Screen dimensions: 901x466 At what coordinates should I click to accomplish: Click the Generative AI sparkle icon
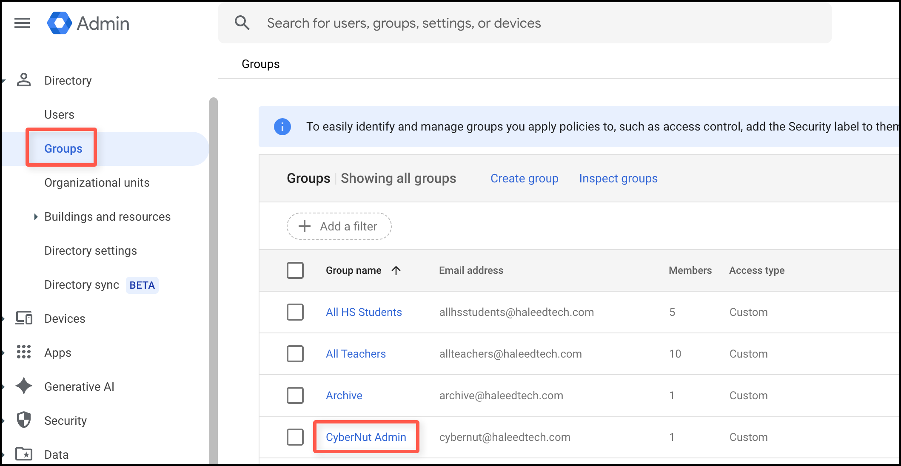tap(24, 386)
